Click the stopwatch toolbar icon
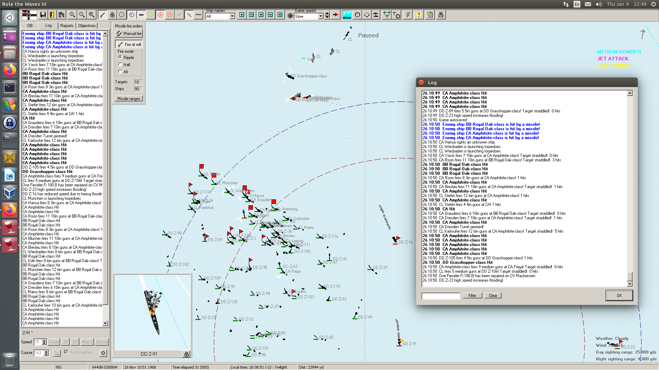 tap(358, 15)
